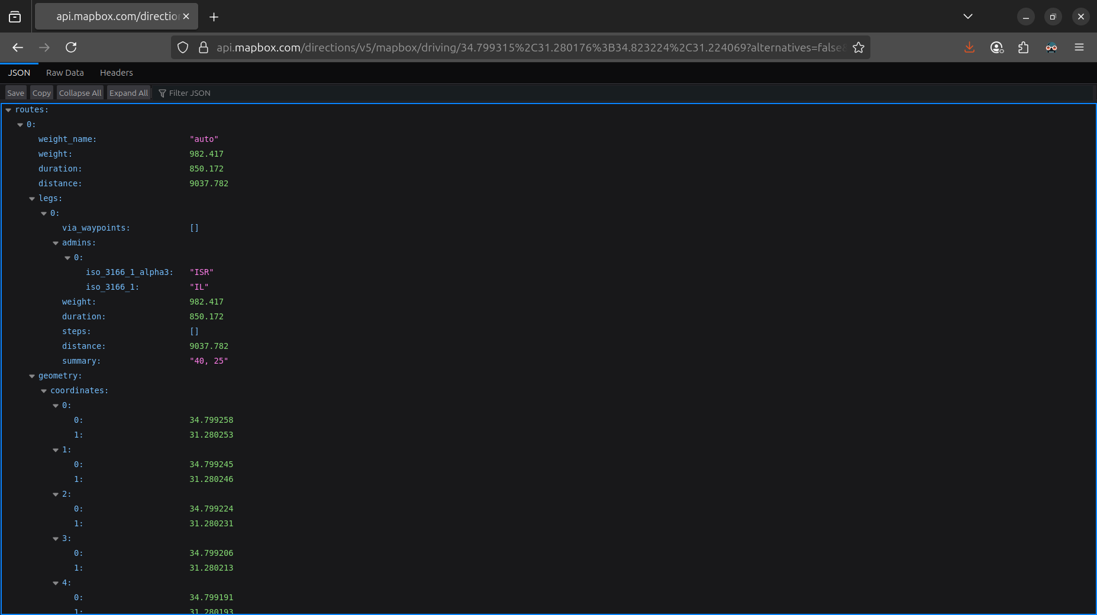The width and height of the screenshot is (1097, 615).
Task: Collapse the legs node
Action: 32,199
